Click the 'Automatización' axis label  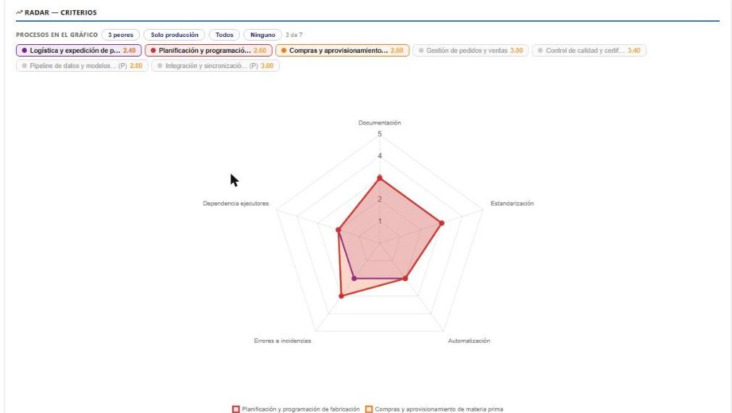469,341
